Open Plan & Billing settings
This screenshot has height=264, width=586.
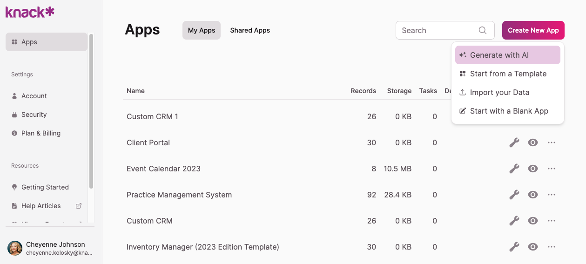[41, 133]
